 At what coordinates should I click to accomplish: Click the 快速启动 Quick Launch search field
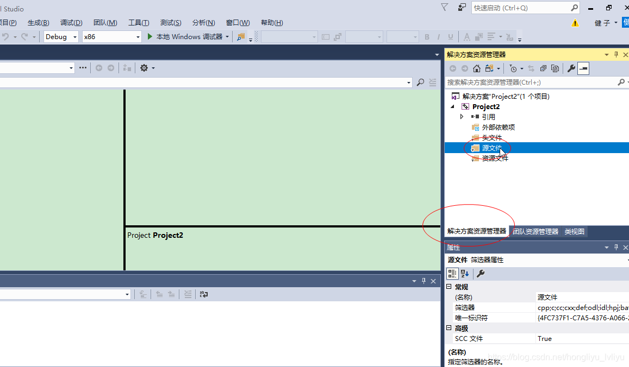(x=521, y=8)
